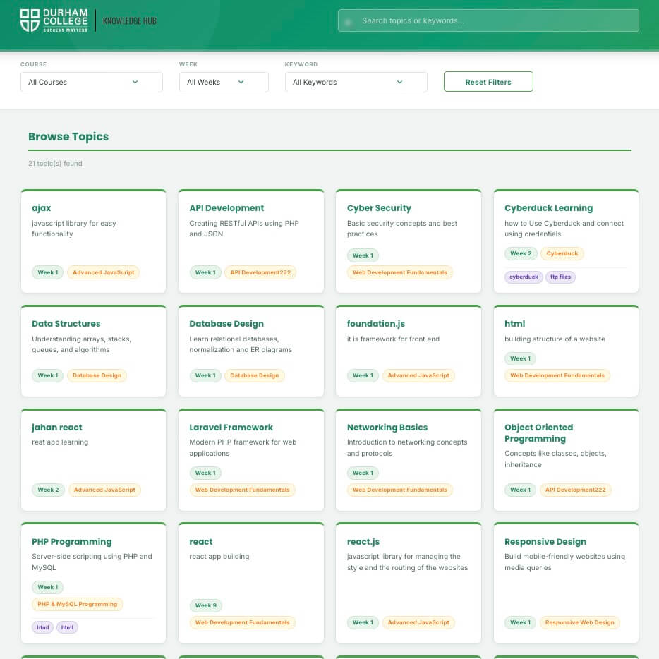The height and width of the screenshot is (659, 659).
Task: Open the All Keywords dropdown
Action: pos(356,82)
